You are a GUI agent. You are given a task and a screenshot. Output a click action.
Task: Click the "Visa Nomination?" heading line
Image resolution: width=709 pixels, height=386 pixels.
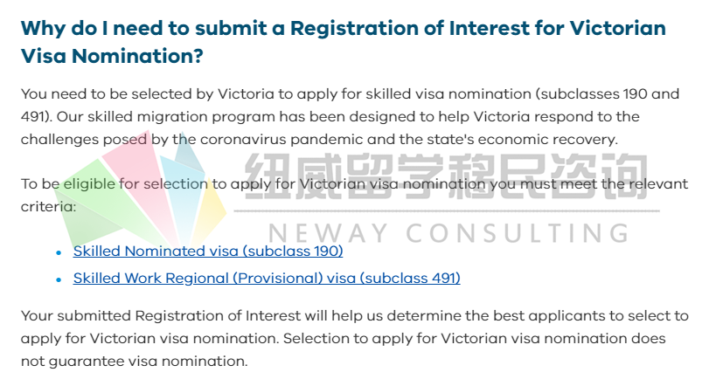point(112,57)
